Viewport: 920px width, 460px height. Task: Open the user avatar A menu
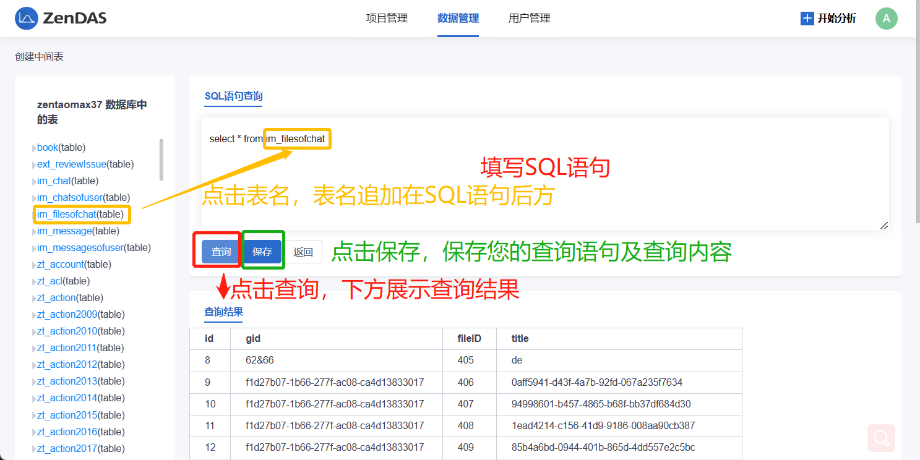coord(886,19)
